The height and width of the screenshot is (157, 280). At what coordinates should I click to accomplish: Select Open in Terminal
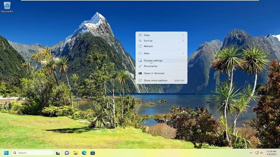pos(161,73)
